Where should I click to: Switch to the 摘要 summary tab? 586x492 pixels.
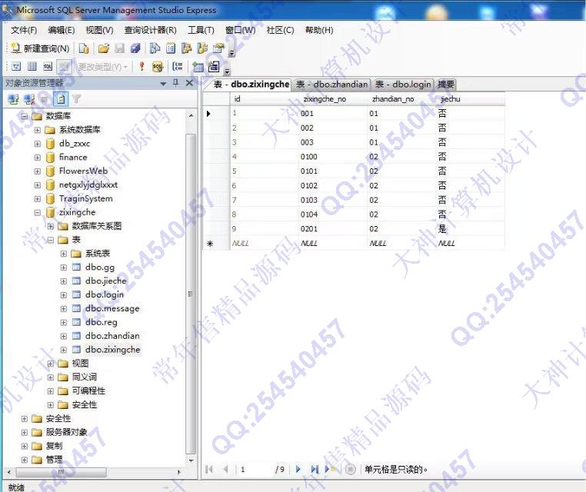tap(446, 85)
